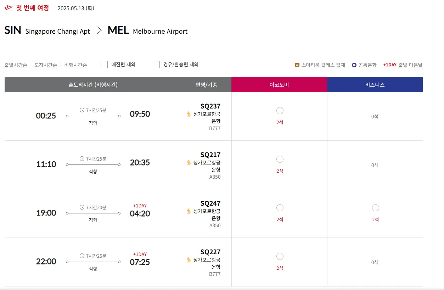444x290 pixels.
Task: Sort flights by 도착시간순
Action: point(46,65)
